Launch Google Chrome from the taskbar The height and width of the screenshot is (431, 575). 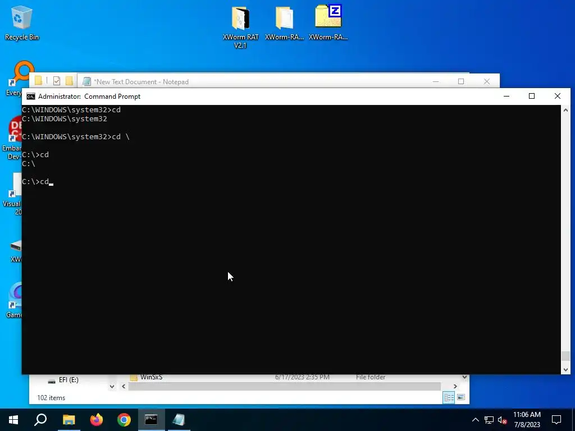(x=124, y=420)
